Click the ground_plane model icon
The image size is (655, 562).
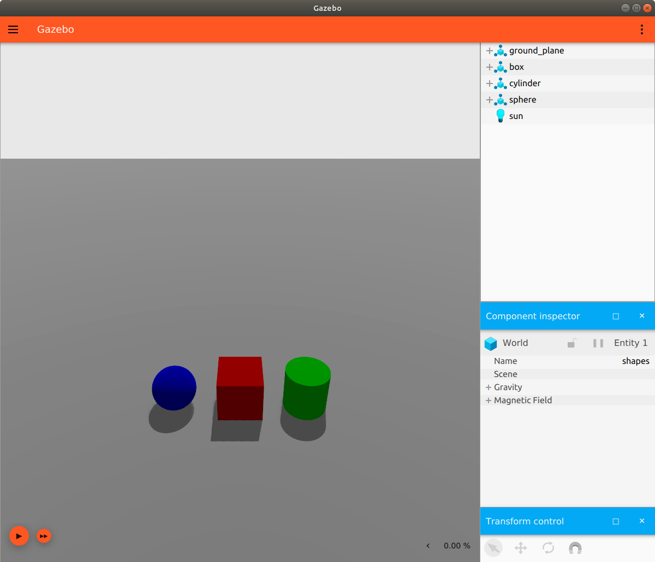(501, 50)
